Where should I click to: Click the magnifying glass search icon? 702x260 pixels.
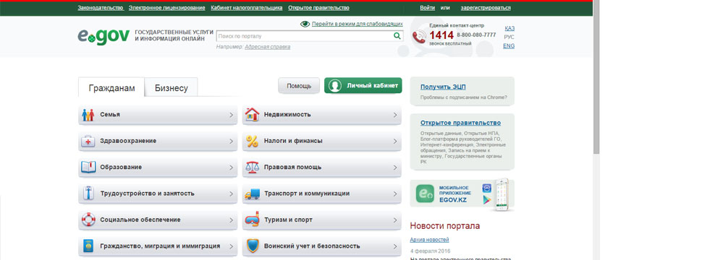tap(397, 36)
